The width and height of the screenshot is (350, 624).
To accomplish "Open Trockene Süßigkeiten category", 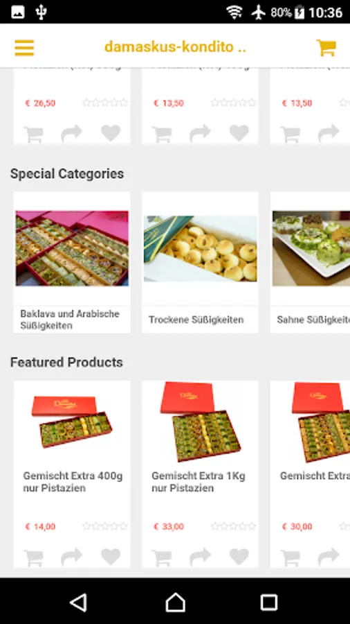I will [x=200, y=263].
